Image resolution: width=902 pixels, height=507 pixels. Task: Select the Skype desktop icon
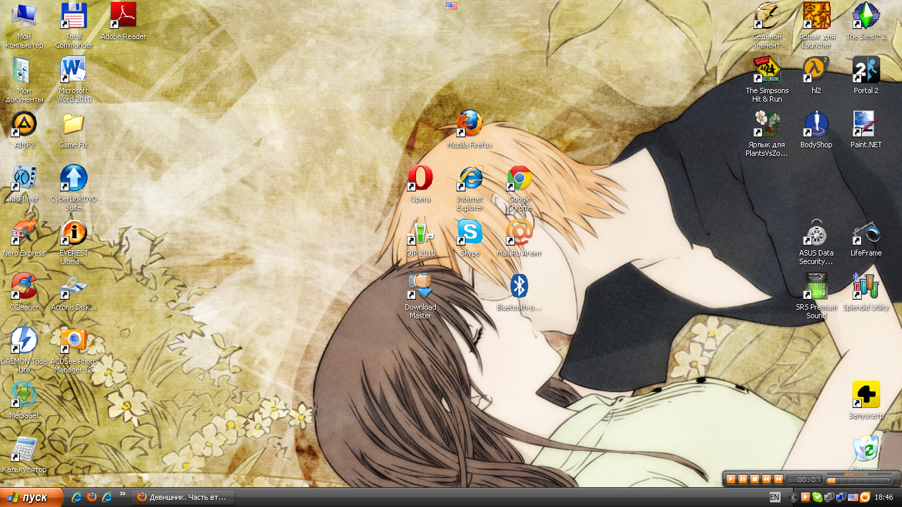tap(469, 232)
